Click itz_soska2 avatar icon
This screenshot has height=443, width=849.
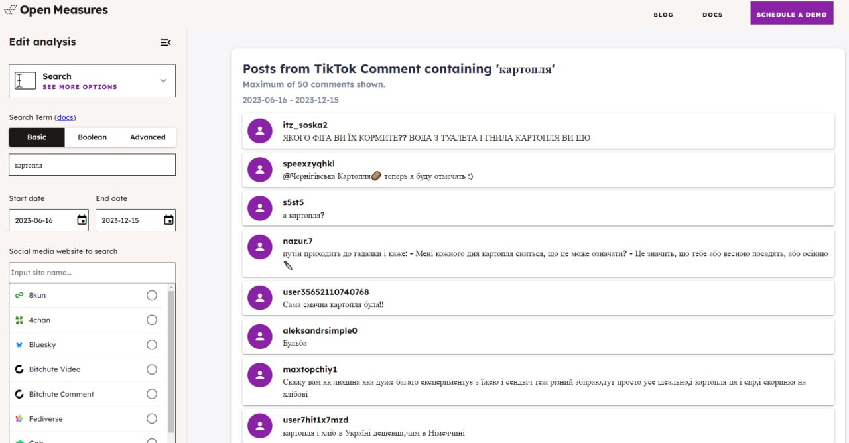(x=260, y=131)
